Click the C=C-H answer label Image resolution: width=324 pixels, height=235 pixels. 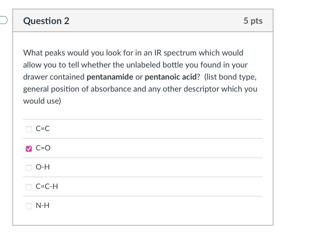pyautogui.click(x=47, y=186)
